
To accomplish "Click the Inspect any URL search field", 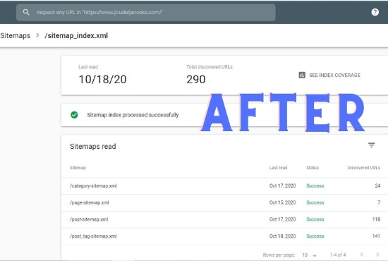I will pos(146,13).
